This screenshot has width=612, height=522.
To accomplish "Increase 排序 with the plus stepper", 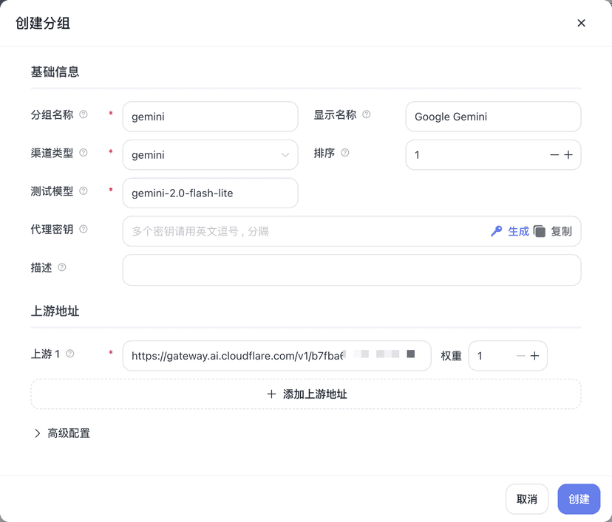I will pyautogui.click(x=569, y=154).
